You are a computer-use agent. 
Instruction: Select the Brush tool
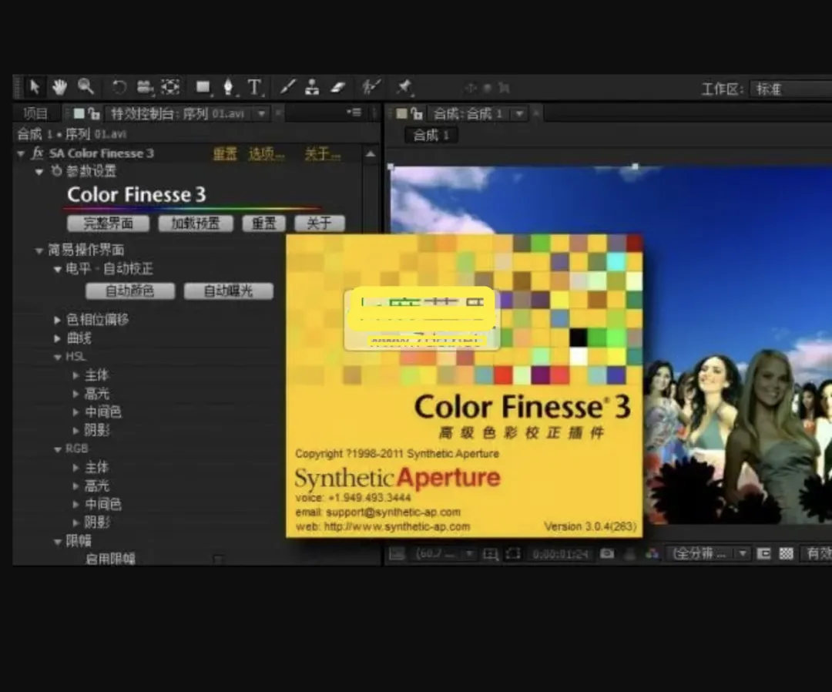coord(287,87)
